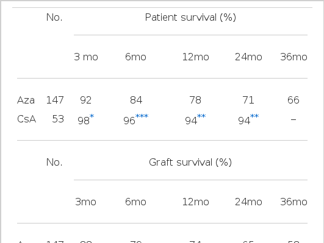Select the 'CsA' row label
This screenshot has width=324, height=243.
tap(27, 119)
